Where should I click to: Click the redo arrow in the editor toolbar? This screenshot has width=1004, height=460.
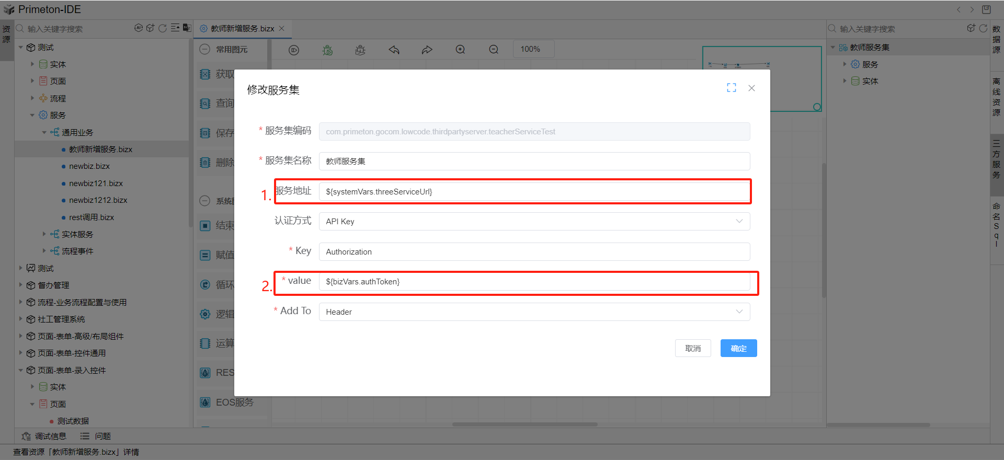(427, 50)
